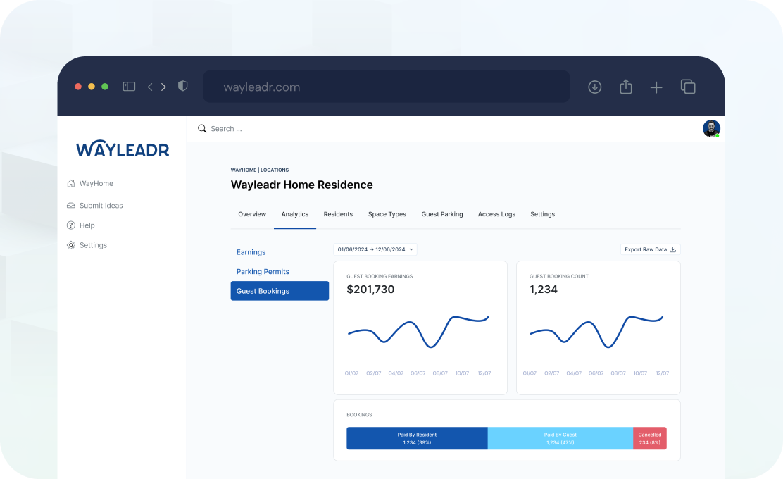Open Help via the question mark icon
Screen dimensions: 783x479
coord(70,225)
